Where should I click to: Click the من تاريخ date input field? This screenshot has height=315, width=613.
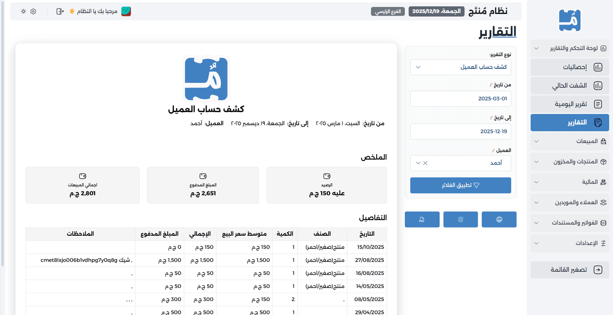pyautogui.click(x=461, y=98)
